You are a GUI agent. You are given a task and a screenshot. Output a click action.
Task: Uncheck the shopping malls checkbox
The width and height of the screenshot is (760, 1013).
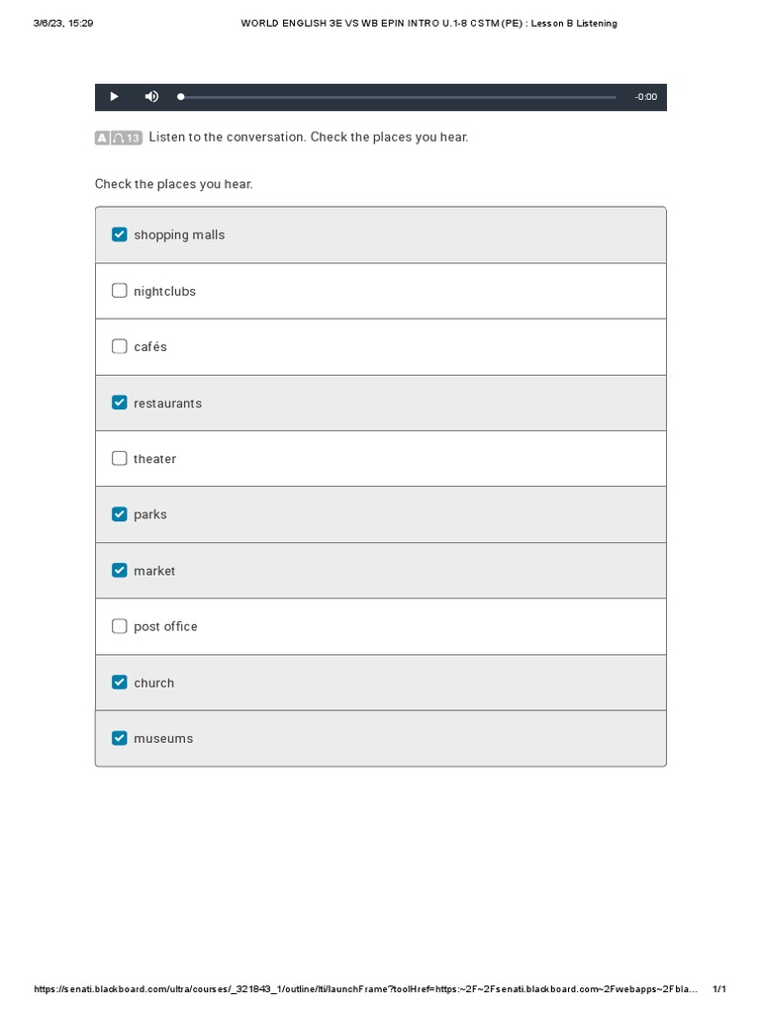pos(120,234)
